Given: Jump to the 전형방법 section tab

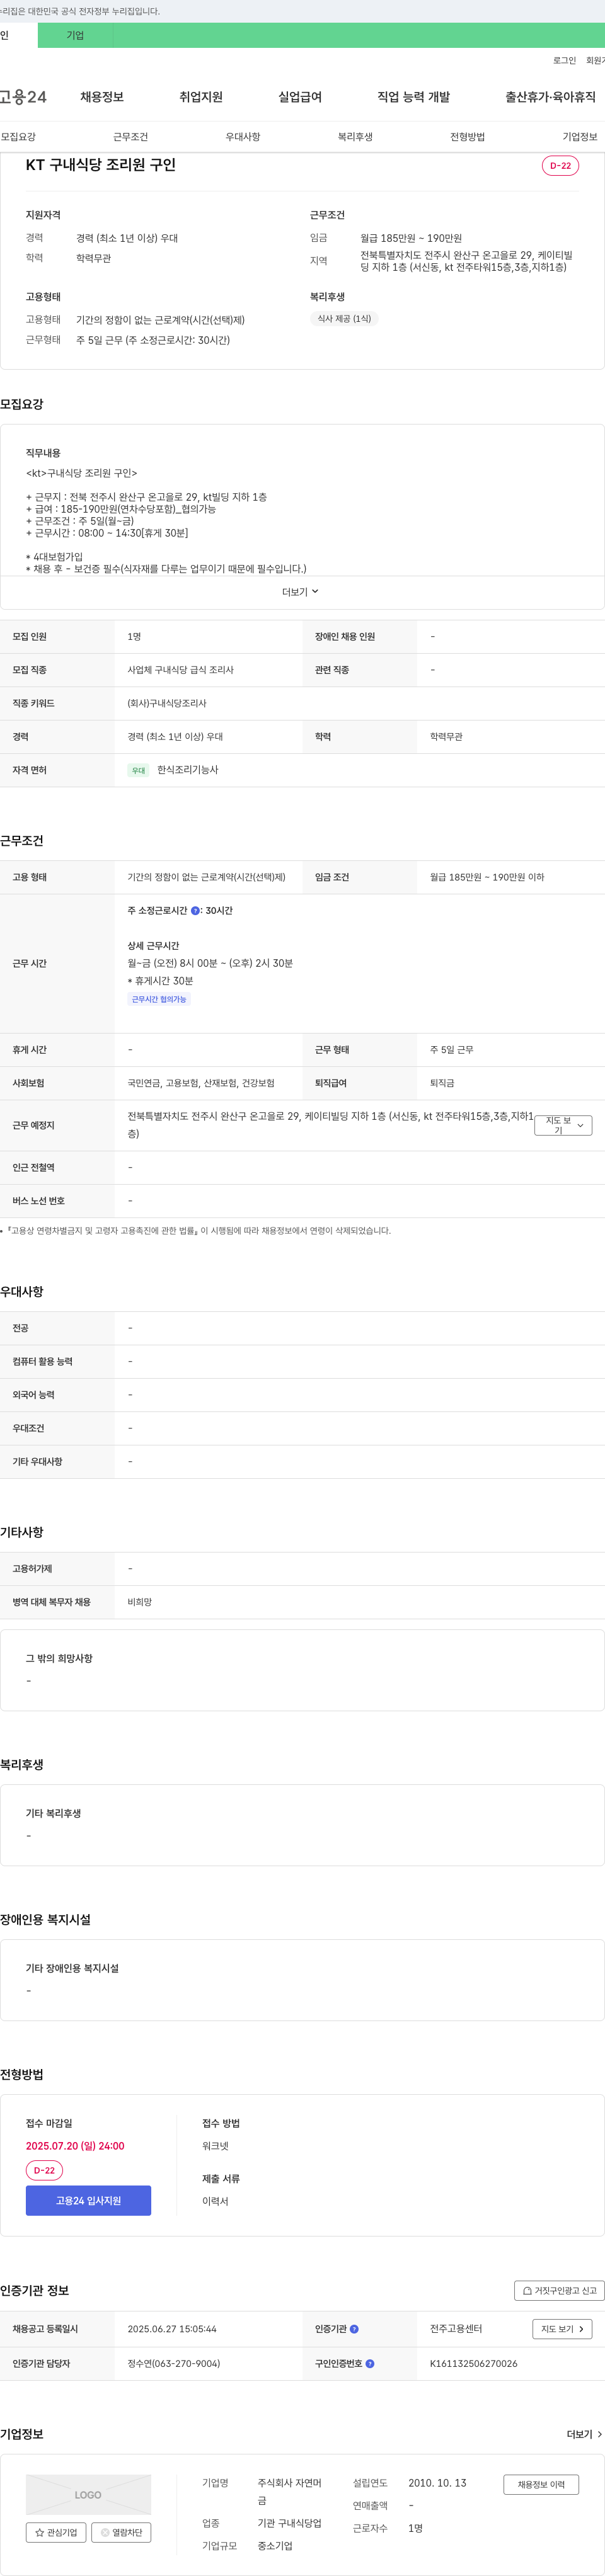Looking at the screenshot, I should pyautogui.click(x=467, y=137).
